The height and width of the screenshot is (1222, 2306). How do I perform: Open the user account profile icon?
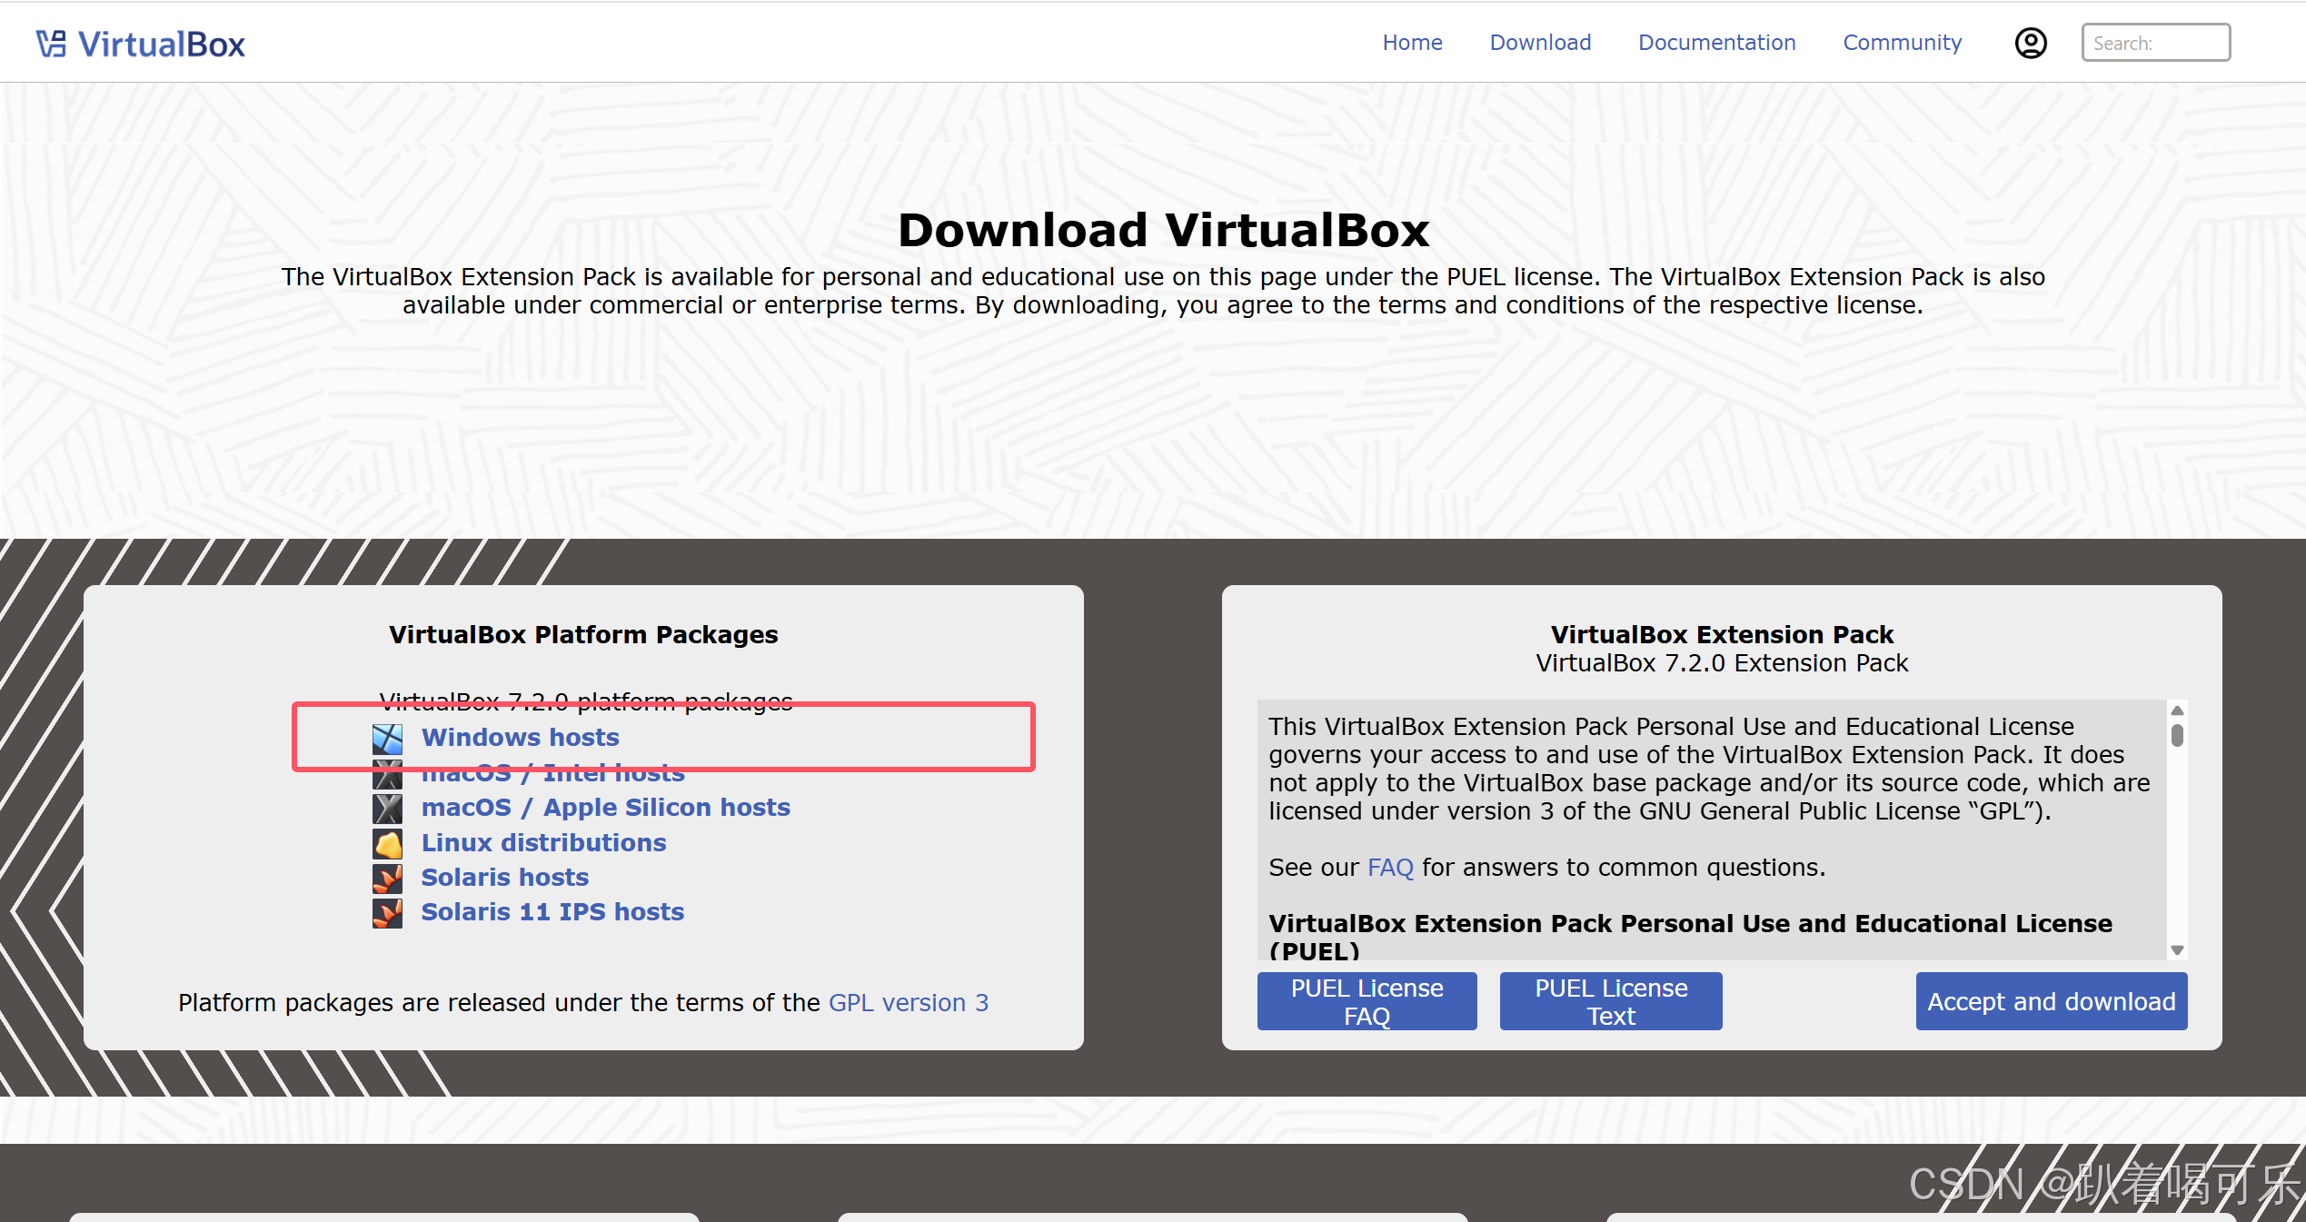tap(2031, 43)
